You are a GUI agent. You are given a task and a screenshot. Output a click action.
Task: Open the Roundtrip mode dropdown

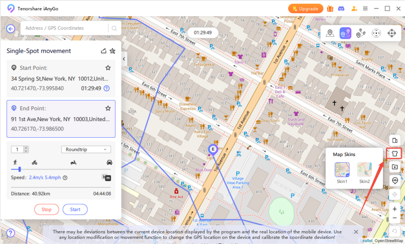pos(86,149)
